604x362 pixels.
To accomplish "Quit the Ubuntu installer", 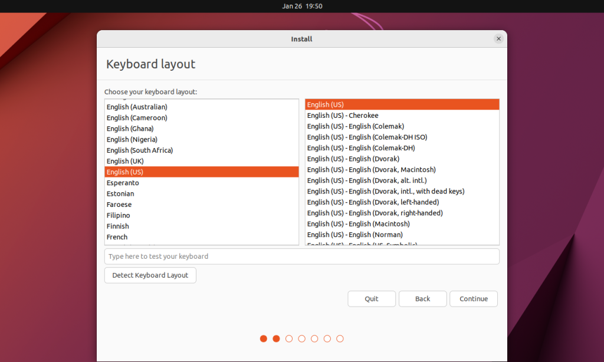I will [x=372, y=298].
